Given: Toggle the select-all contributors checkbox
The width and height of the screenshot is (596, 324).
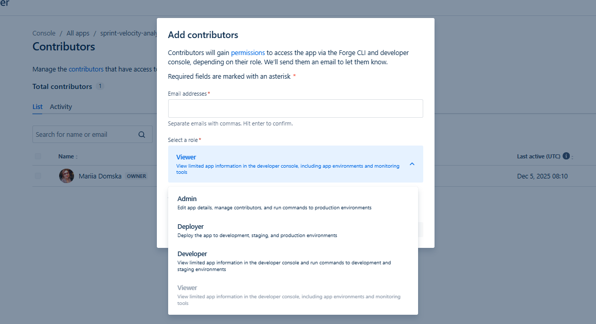Looking at the screenshot, I should click(38, 156).
